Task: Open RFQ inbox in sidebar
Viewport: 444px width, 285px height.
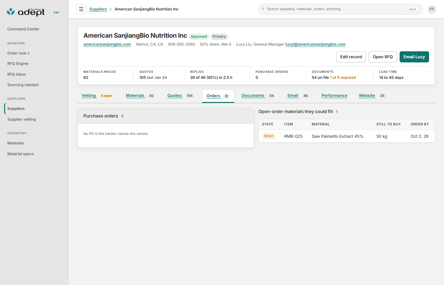Action: [x=34, y=74]
